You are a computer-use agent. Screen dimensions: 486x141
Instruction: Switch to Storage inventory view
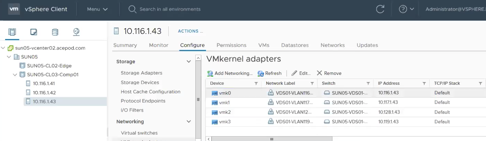(55, 32)
